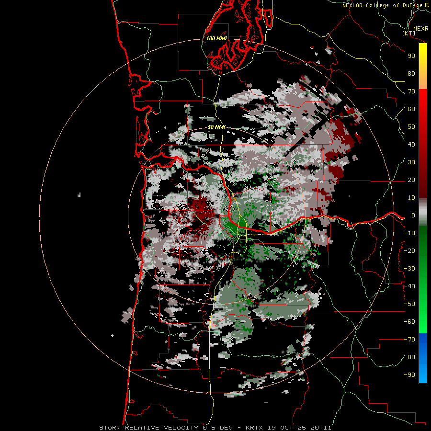Click the "NEXLAB-College of DuPage" credit text
The width and height of the screenshot is (431, 431).
[x=383, y=5]
